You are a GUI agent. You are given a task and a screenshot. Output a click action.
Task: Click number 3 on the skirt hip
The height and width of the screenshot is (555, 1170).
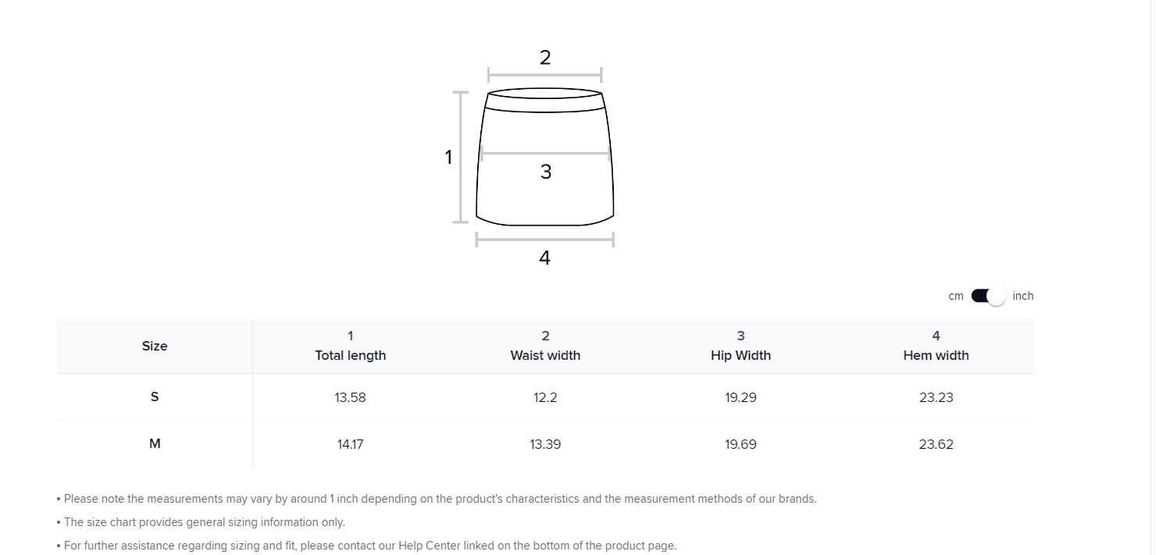pos(545,172)
